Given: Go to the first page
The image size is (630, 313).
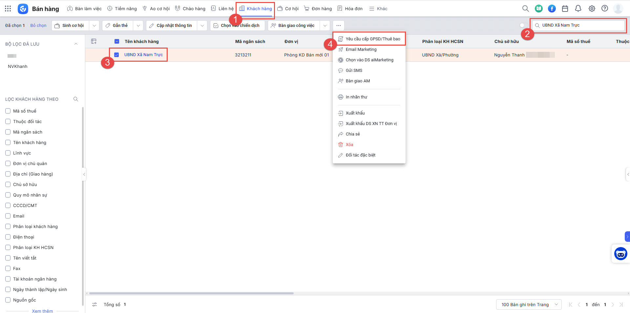Looking at the screenshot, I should pyautogui.click(x=571, y=304).
